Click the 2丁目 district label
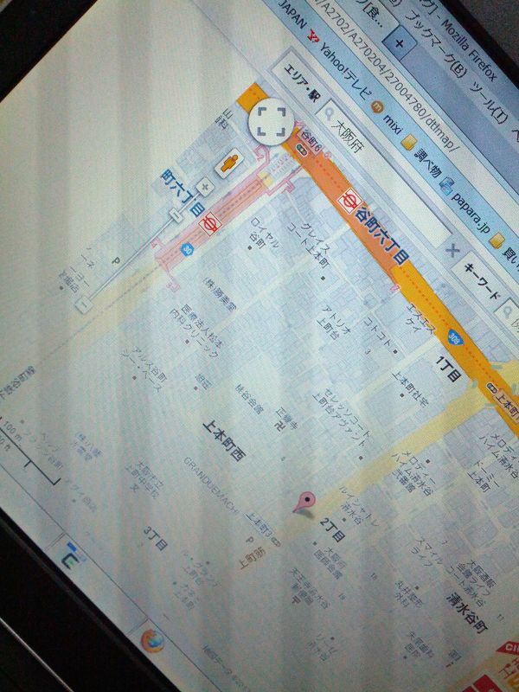 pyautogui.click(x=332, y=529)
